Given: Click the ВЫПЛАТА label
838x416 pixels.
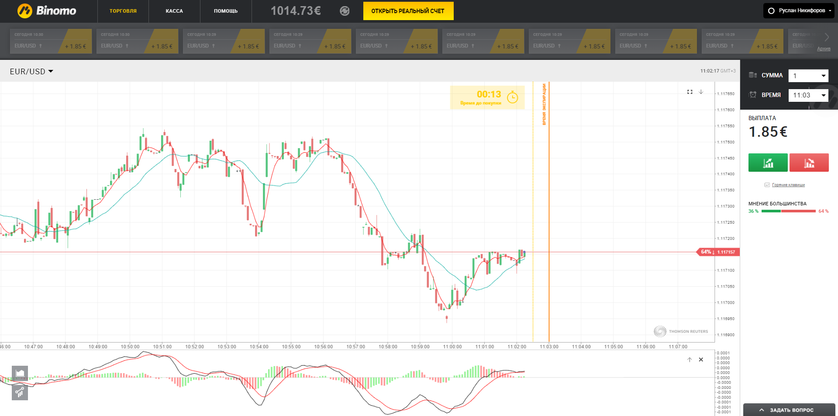Looking at the screenshot, I should 762,118.
